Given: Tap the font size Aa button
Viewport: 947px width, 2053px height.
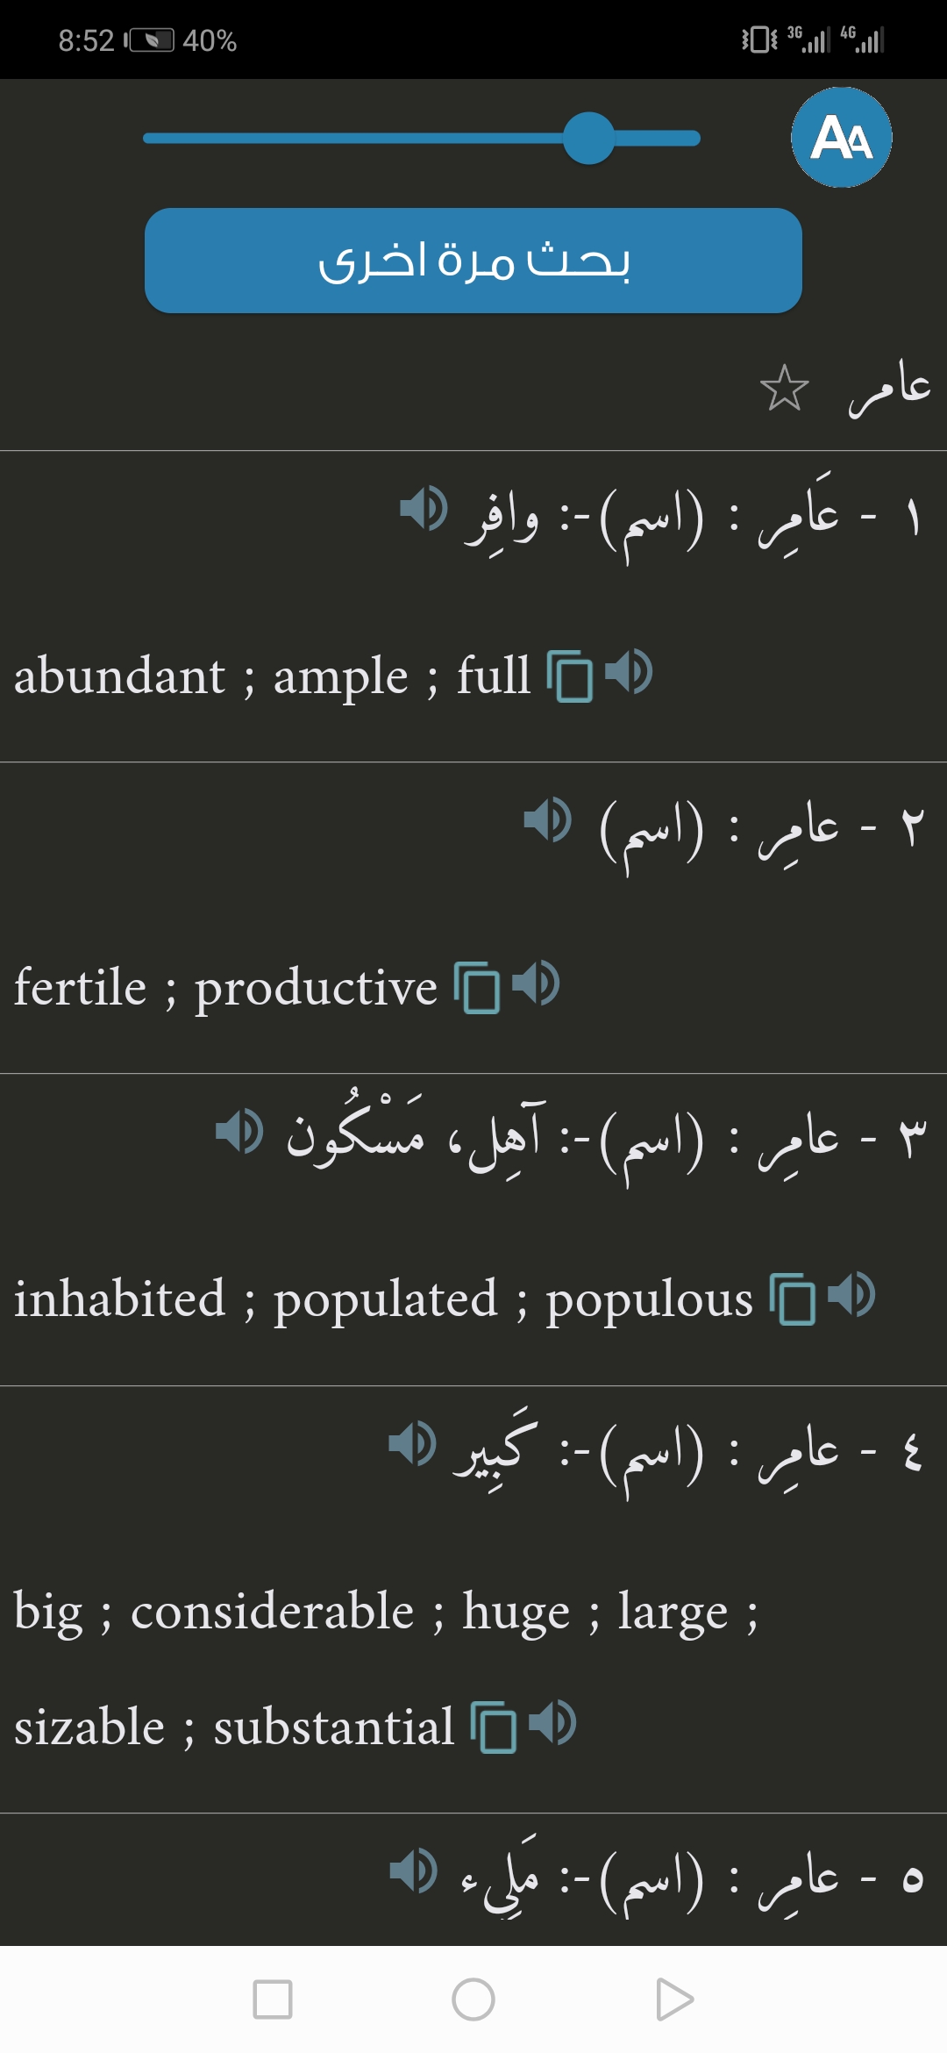Looking at the screenshot, I should click(841, 138).
